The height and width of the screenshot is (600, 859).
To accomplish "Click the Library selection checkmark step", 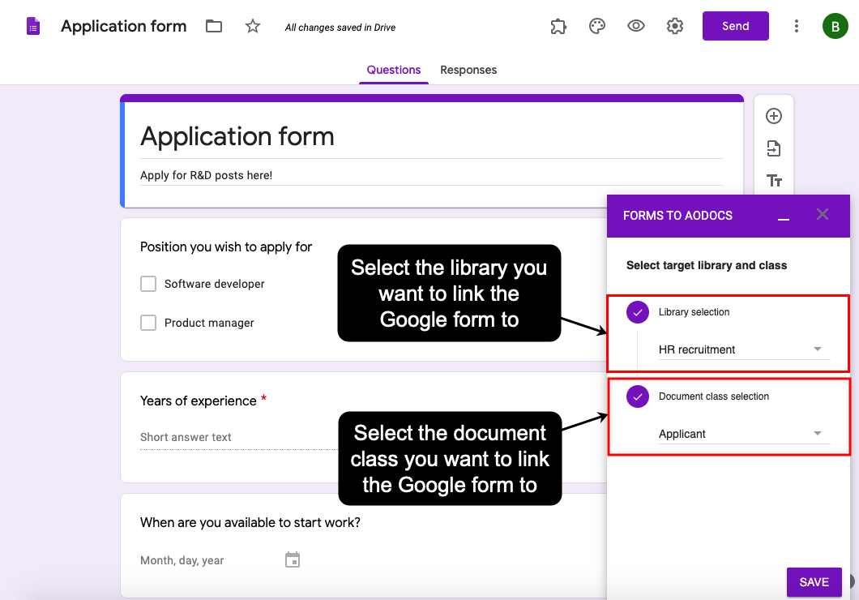I will 638,312.
